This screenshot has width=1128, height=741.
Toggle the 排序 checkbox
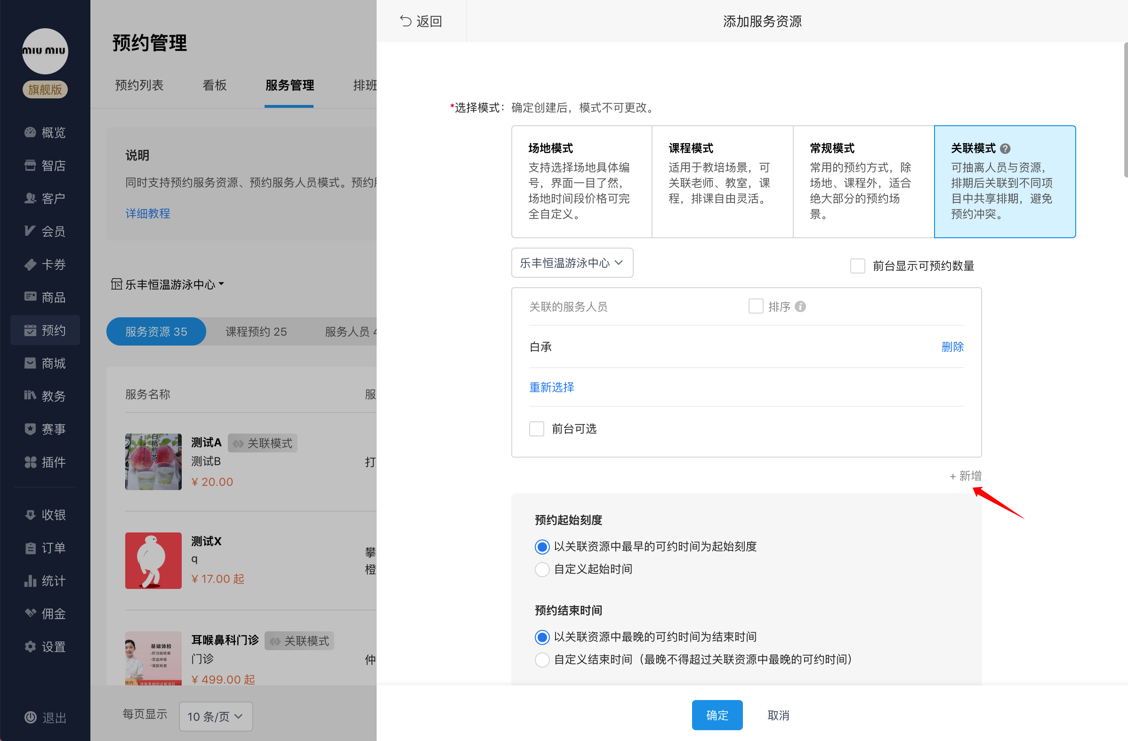(x=756, y=306)
